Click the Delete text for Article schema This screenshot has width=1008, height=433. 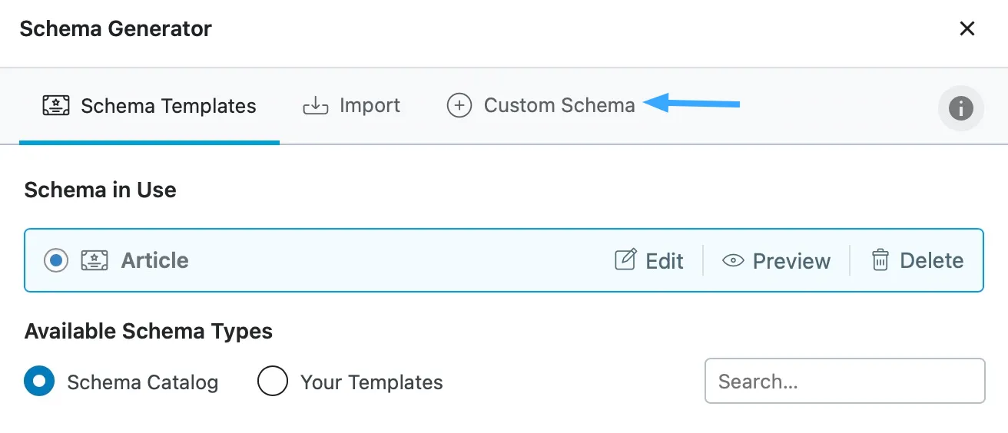(931, 261)
